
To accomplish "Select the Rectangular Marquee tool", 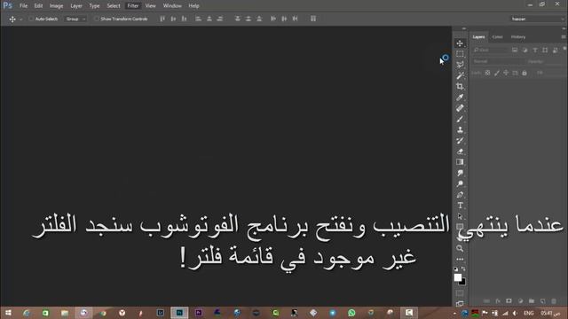I will (460, 54).
